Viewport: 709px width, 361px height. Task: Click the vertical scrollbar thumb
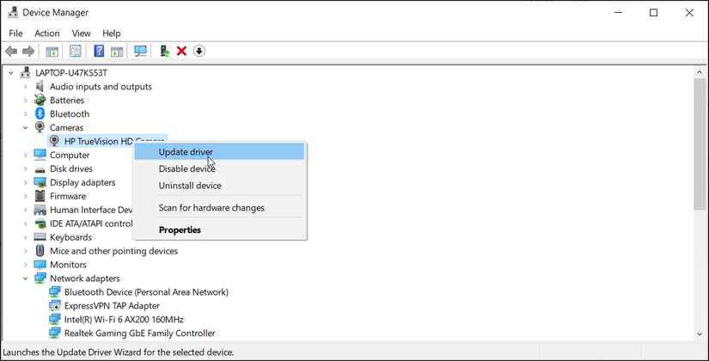[700, 144]
